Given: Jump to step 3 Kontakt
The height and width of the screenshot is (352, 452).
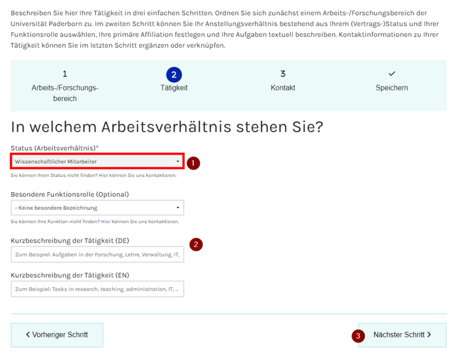Looking at the screenshot, I should click(283, 82).
